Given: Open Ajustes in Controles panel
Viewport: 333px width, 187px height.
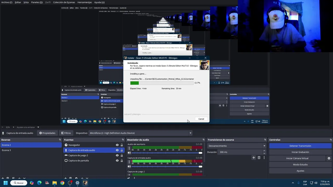Looking at the screenshot, I should click(300, 171).
